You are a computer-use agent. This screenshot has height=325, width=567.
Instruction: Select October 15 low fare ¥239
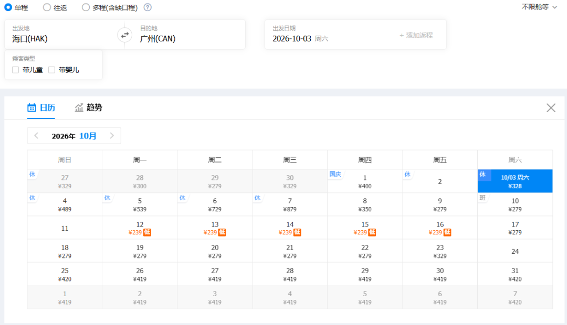tap(365, 228)
